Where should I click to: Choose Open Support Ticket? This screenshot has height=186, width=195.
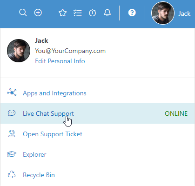[97, 134]
